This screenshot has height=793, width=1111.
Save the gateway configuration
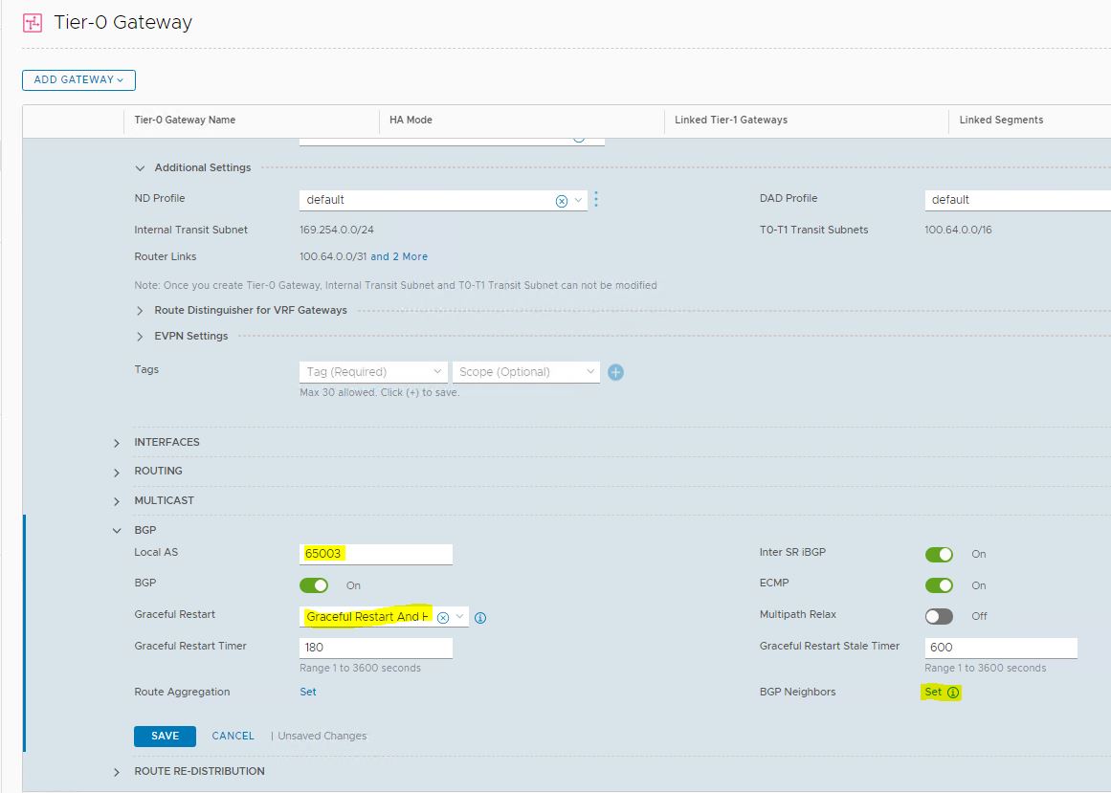click(165, 736)
